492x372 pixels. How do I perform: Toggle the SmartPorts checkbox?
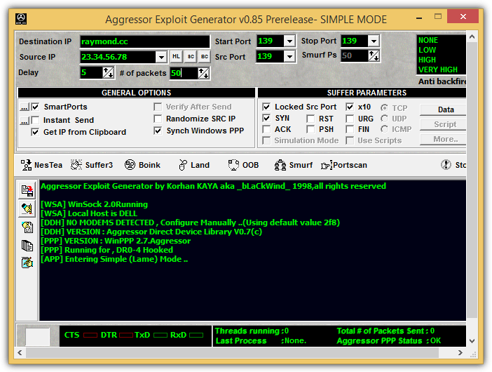tap(35, 107)
